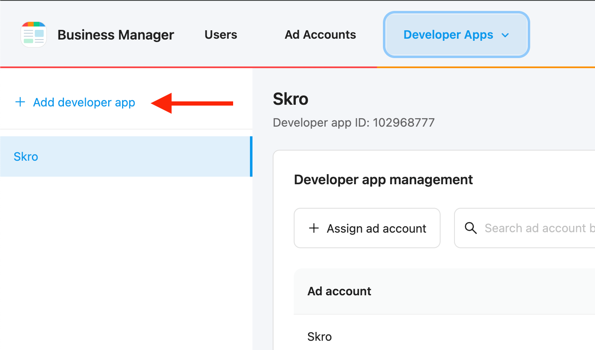Click the Skro page heading
The width and height of the screenshot is (595, 350).
(291, 99)
